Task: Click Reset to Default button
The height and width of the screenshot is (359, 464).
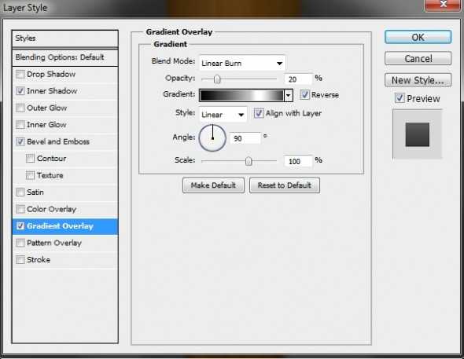Action: [x=285, y=185]
